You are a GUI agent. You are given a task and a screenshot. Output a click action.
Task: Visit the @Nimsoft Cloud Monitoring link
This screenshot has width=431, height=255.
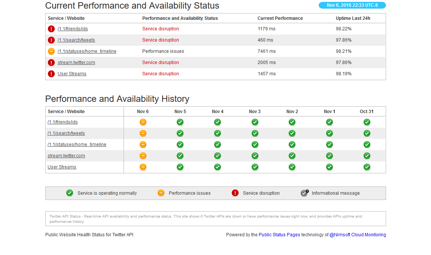pos(357,235)
